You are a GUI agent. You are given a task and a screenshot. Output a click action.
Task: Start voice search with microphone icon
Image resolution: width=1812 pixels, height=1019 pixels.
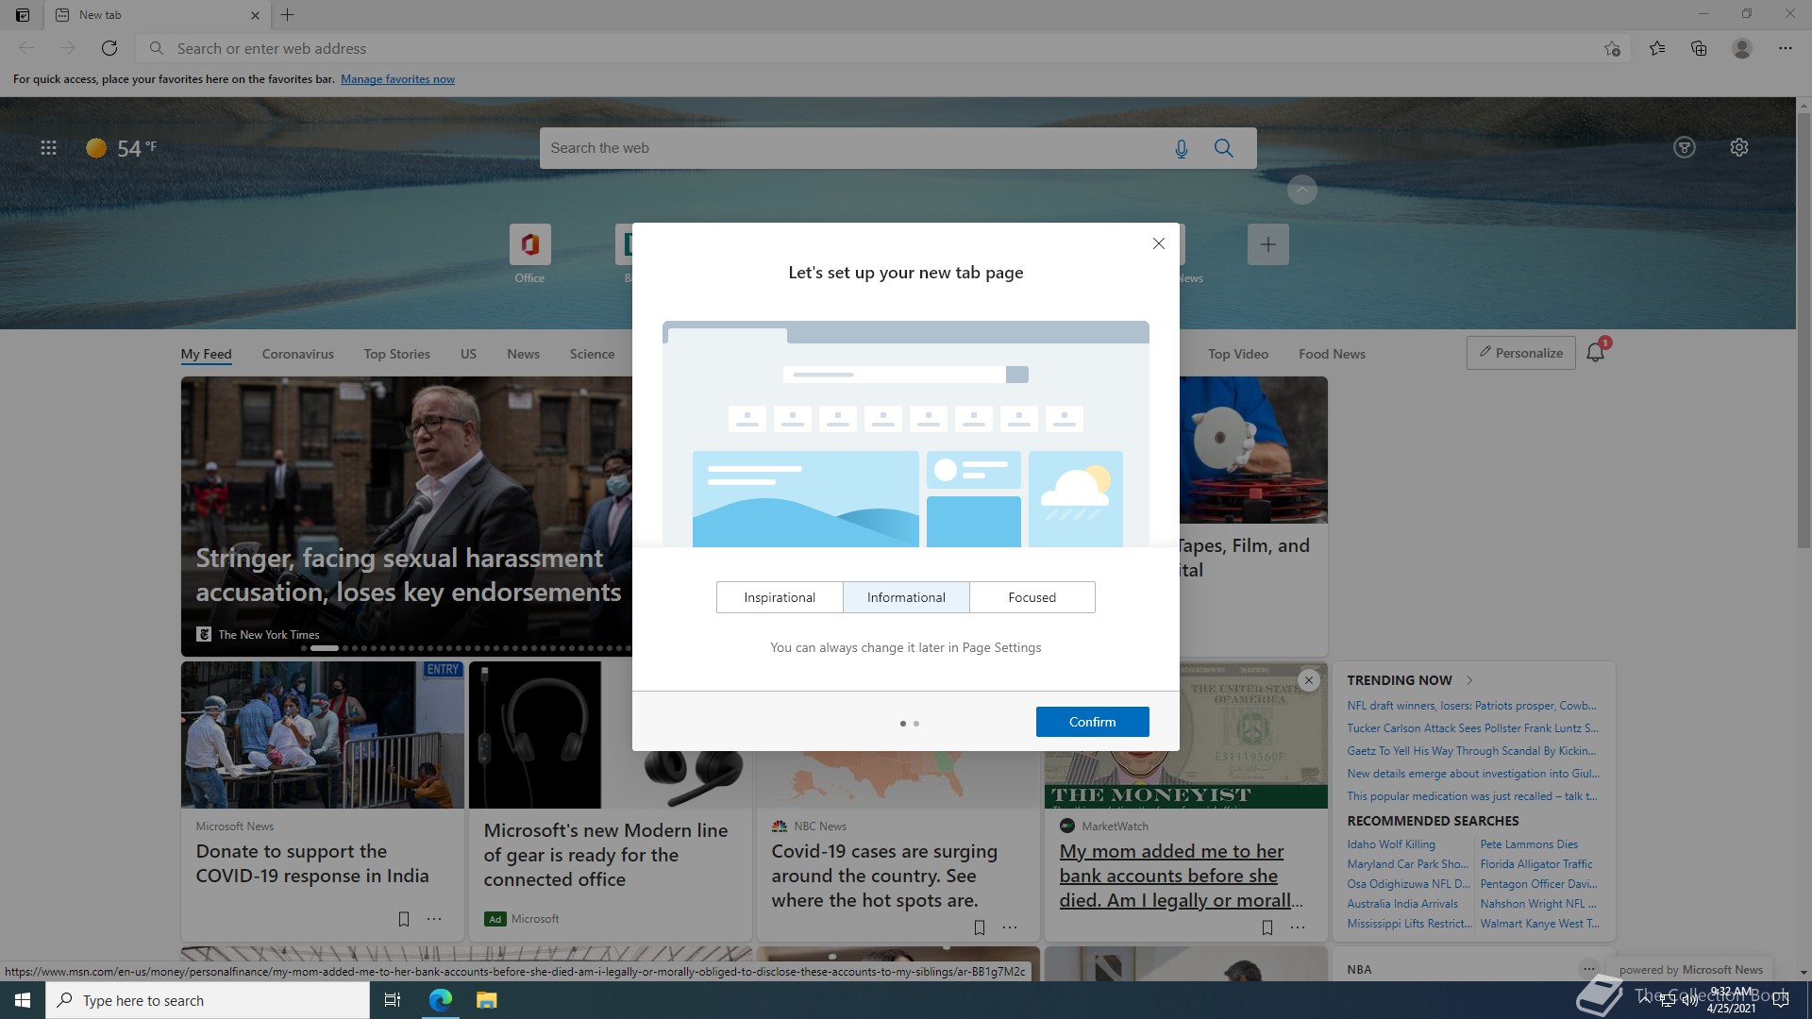pos(1181,148)
